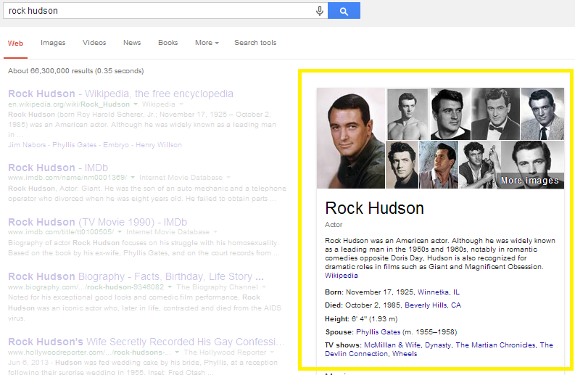Open the Wikipedia link in knowledge panel

point(341,276)
